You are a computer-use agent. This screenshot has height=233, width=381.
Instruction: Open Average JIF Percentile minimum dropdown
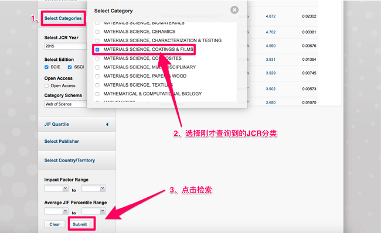(56, 211)
